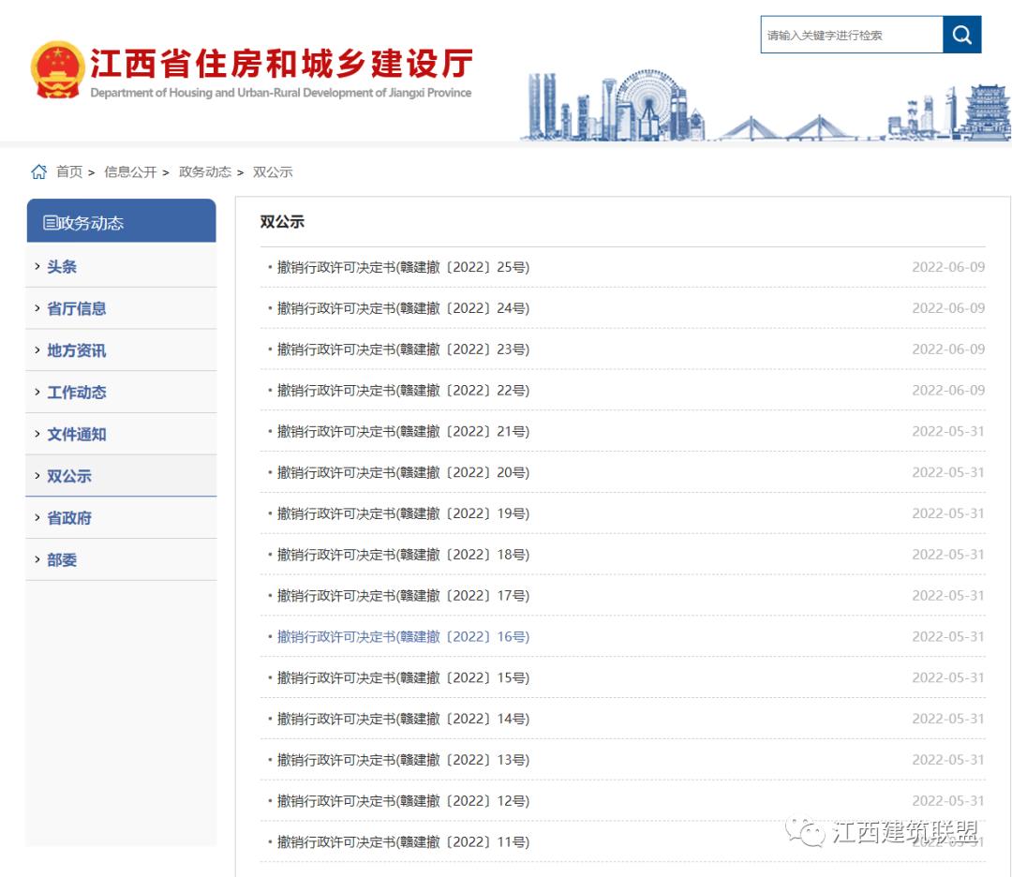This screenshot has width=1012, height=877.
Task: Click the search magnifier icon
Action: coord(961,35)
